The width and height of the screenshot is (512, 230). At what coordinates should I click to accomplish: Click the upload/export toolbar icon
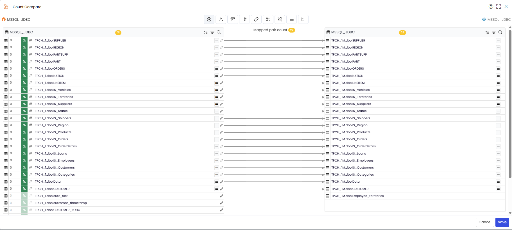221,19
